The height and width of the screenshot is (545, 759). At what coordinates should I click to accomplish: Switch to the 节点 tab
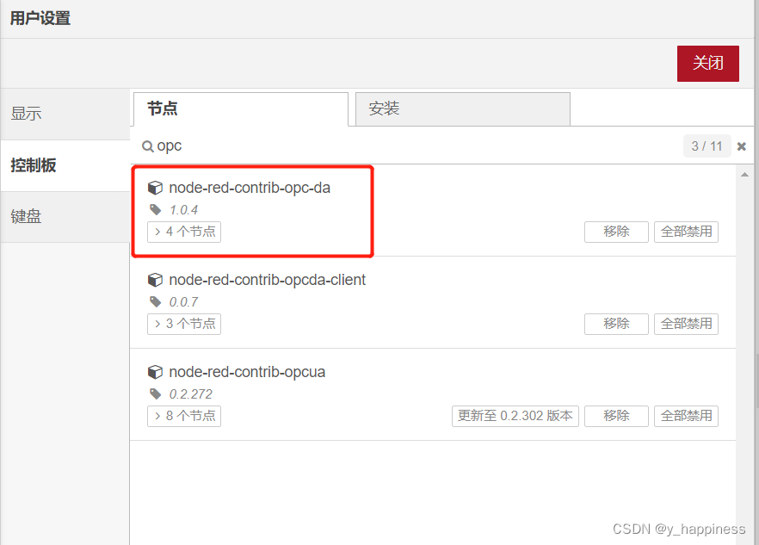click(x=241, y=109)
